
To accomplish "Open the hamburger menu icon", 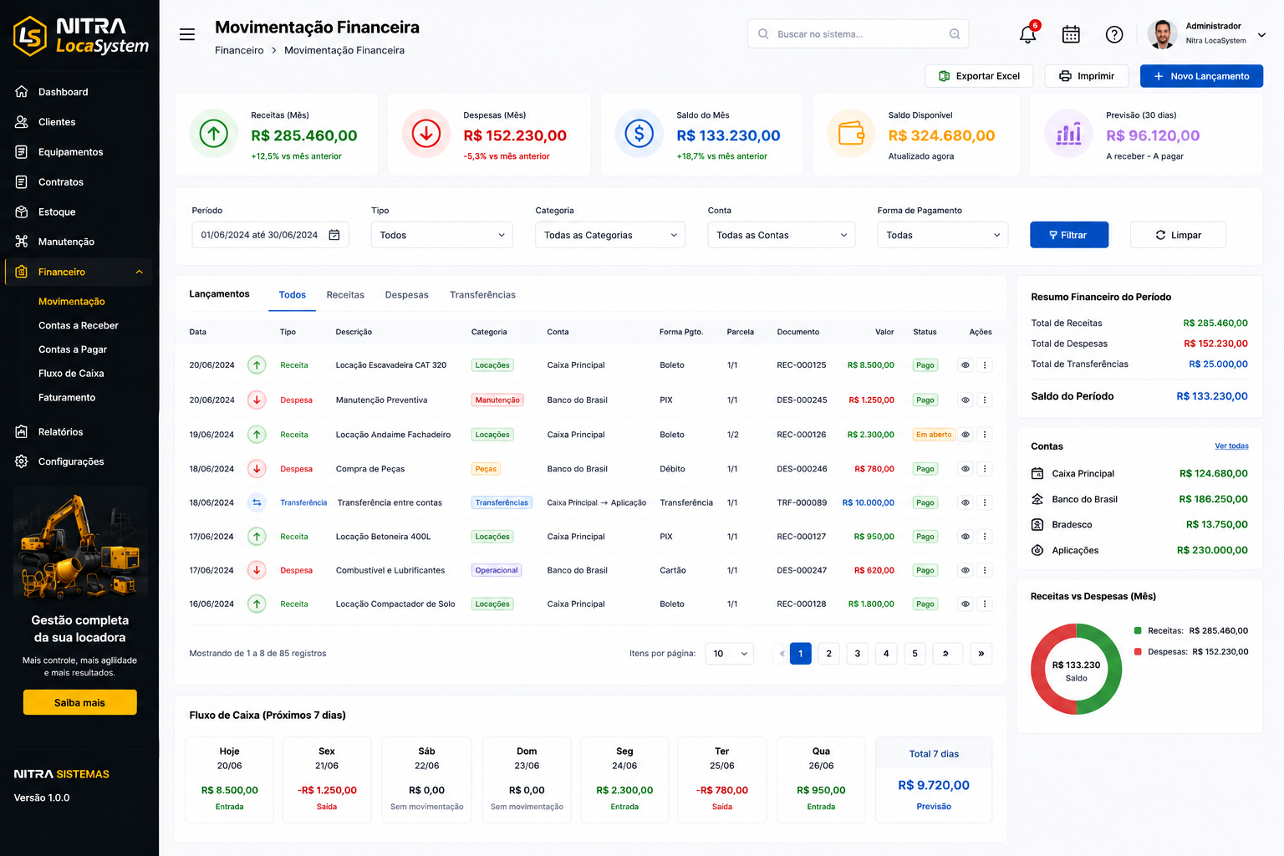I will tap(187, 34).
